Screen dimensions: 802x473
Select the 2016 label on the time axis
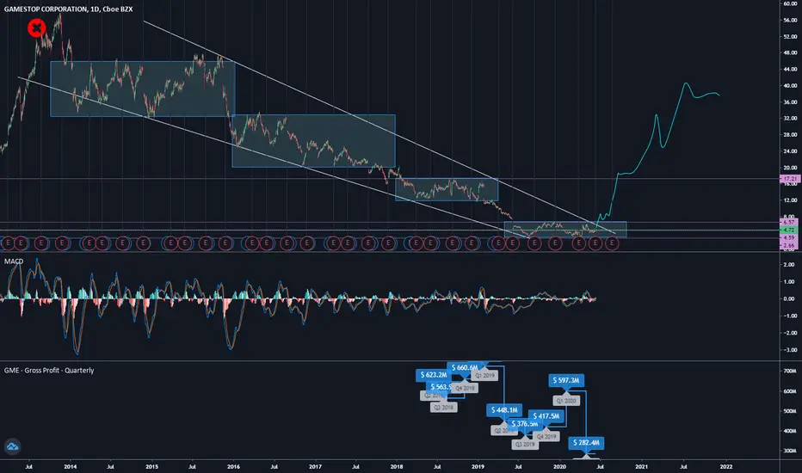(233, 466)
